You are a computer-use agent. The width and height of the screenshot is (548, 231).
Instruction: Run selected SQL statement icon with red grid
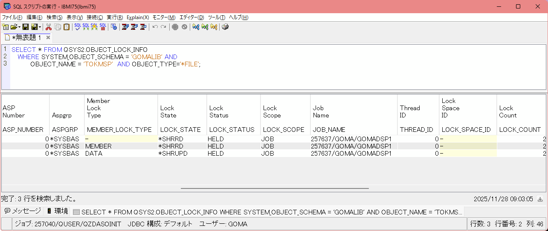coord(103,27)
